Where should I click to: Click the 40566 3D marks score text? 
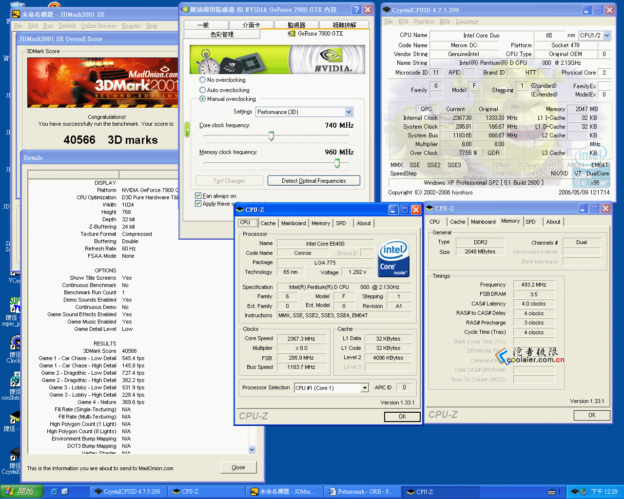point(111,140)
